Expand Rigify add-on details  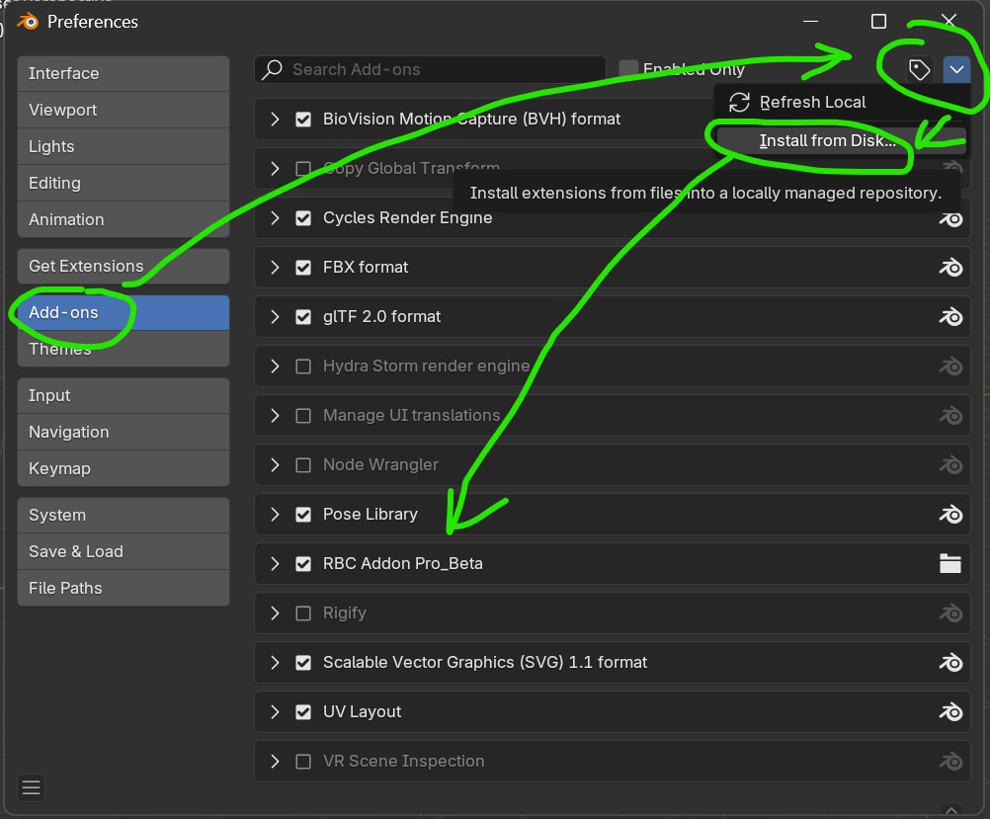coord(275,614)
